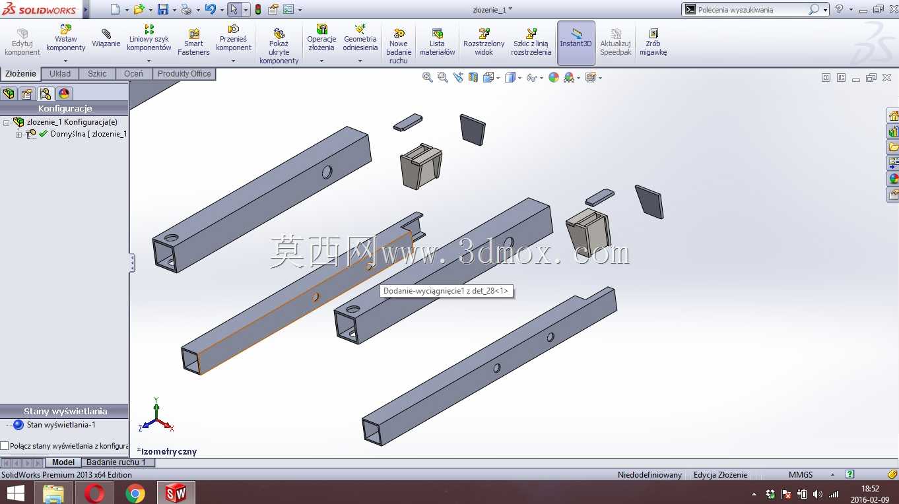The image size is (899, 504).
Task: Check Połącz stany wyświetlania z konfiguracją checkbox
Action: (x=5, y=446)
